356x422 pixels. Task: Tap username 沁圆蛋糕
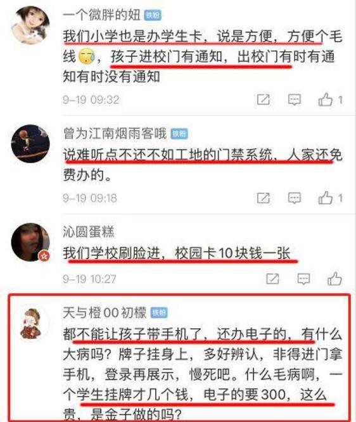[89, 232]
